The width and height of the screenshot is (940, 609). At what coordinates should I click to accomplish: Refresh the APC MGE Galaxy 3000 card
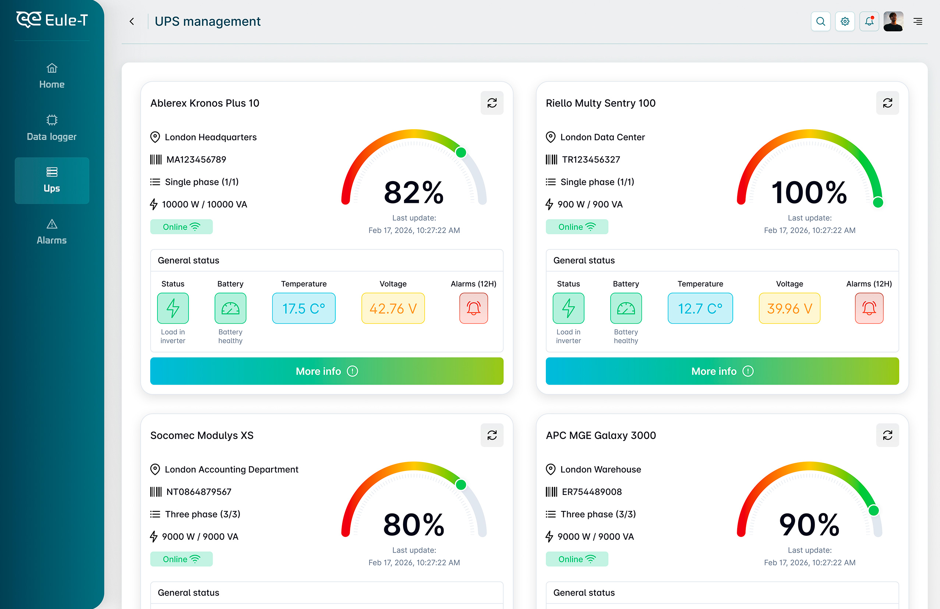click(887, 435)
